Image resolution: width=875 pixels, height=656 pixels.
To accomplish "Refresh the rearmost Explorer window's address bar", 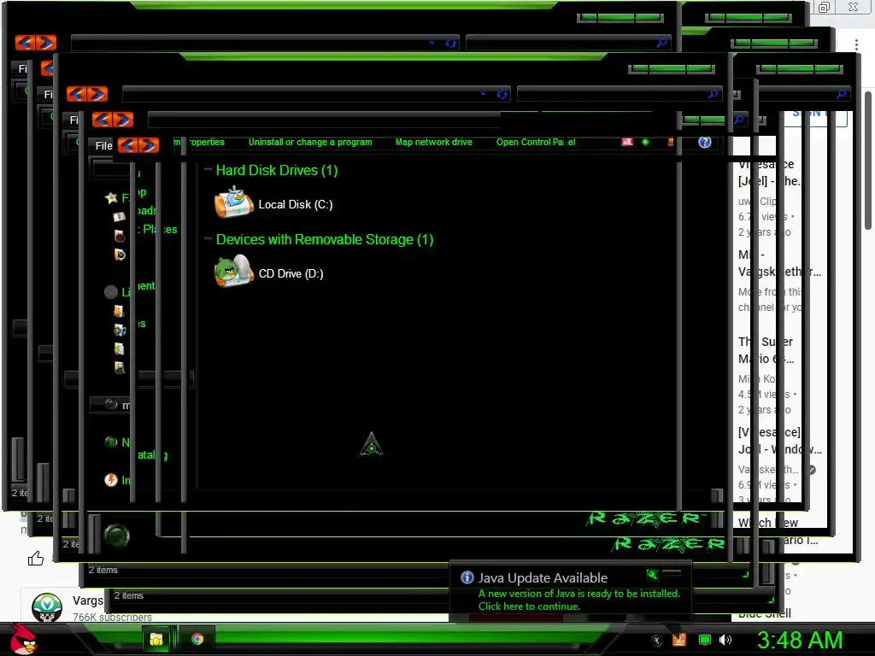I will point(451,43).
